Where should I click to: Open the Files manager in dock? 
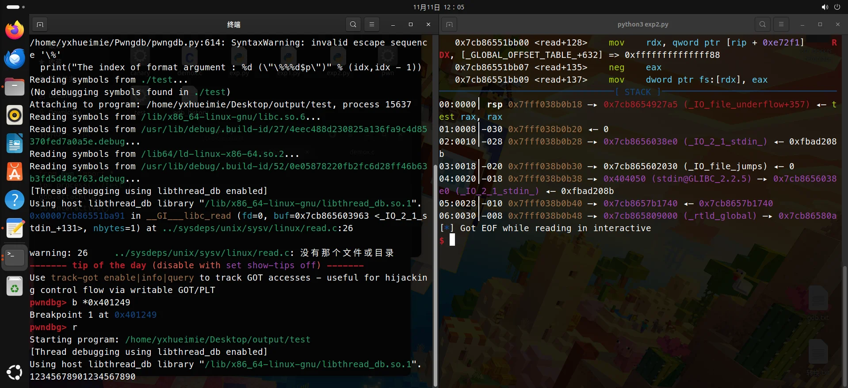click(x=15, y=87)
